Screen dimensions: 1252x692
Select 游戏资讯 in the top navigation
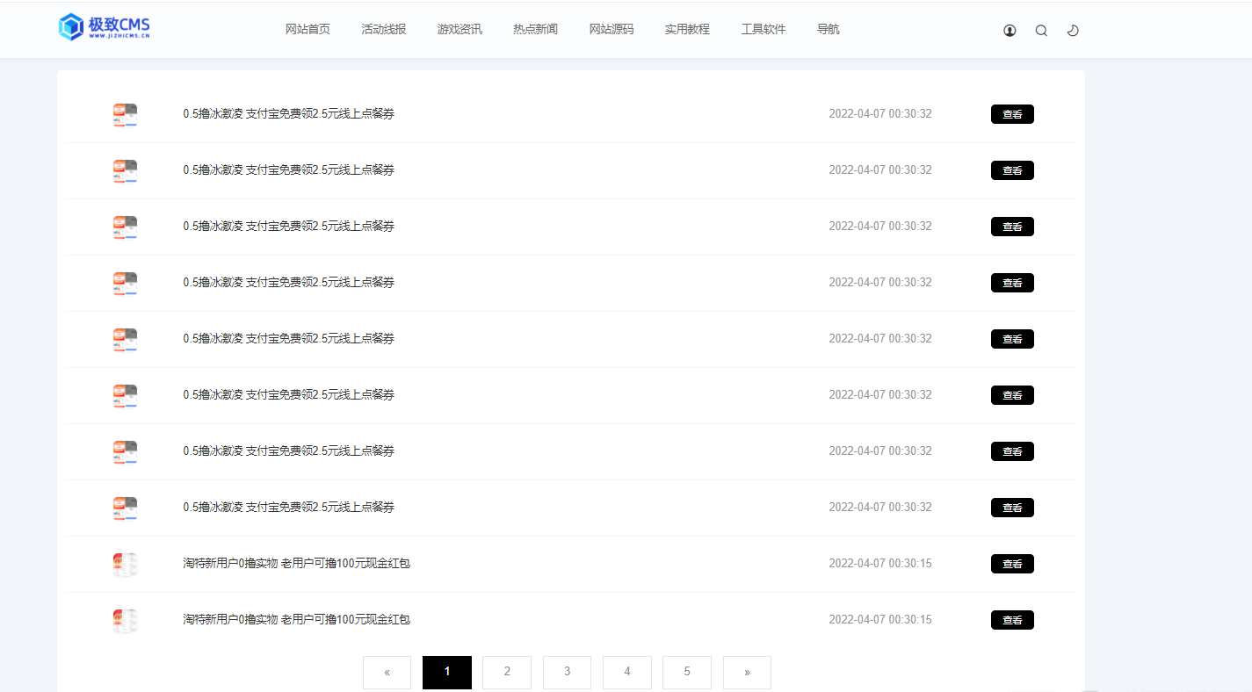pos(460,29)
